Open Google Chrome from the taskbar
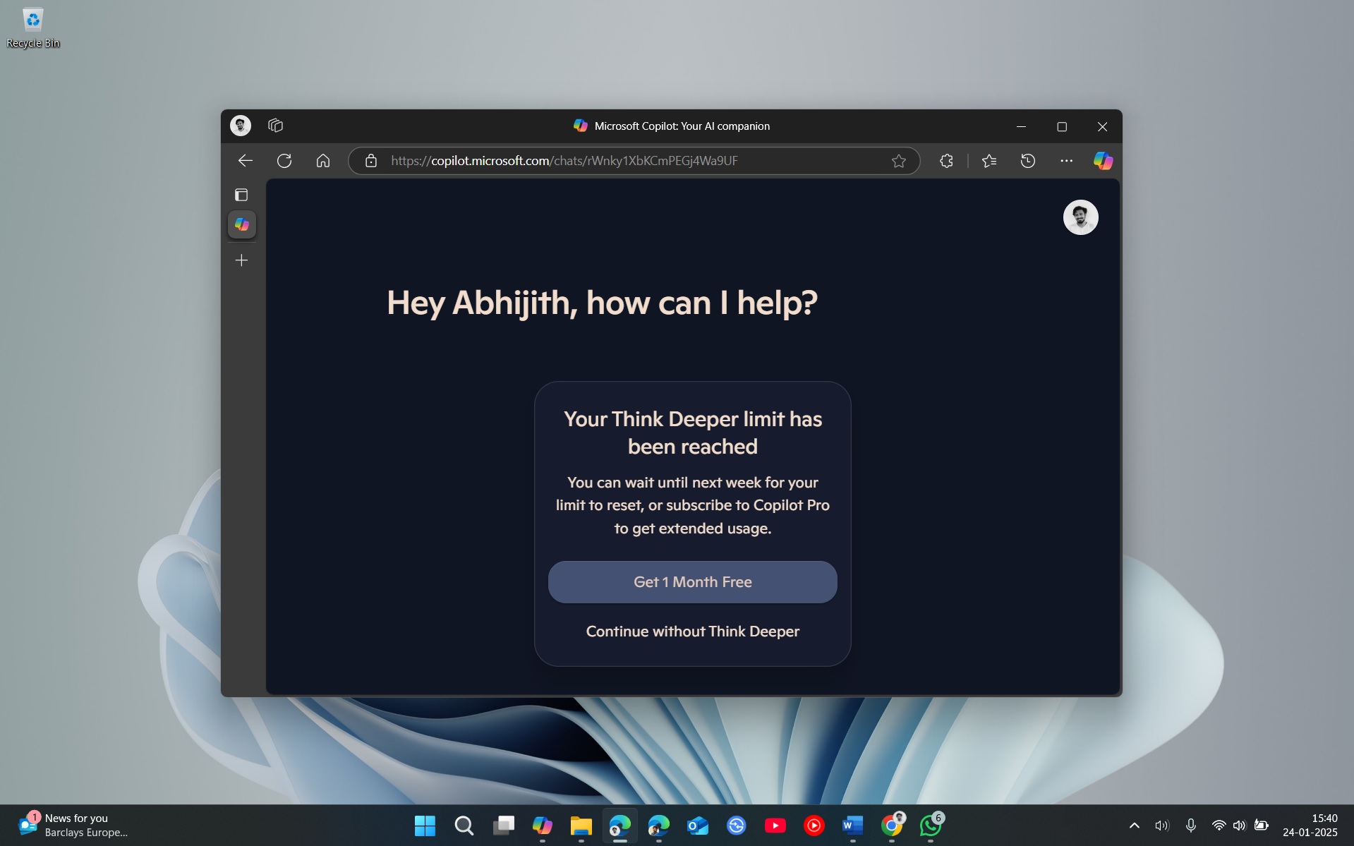Screen dimensions: 1354x846 point(892,826)
